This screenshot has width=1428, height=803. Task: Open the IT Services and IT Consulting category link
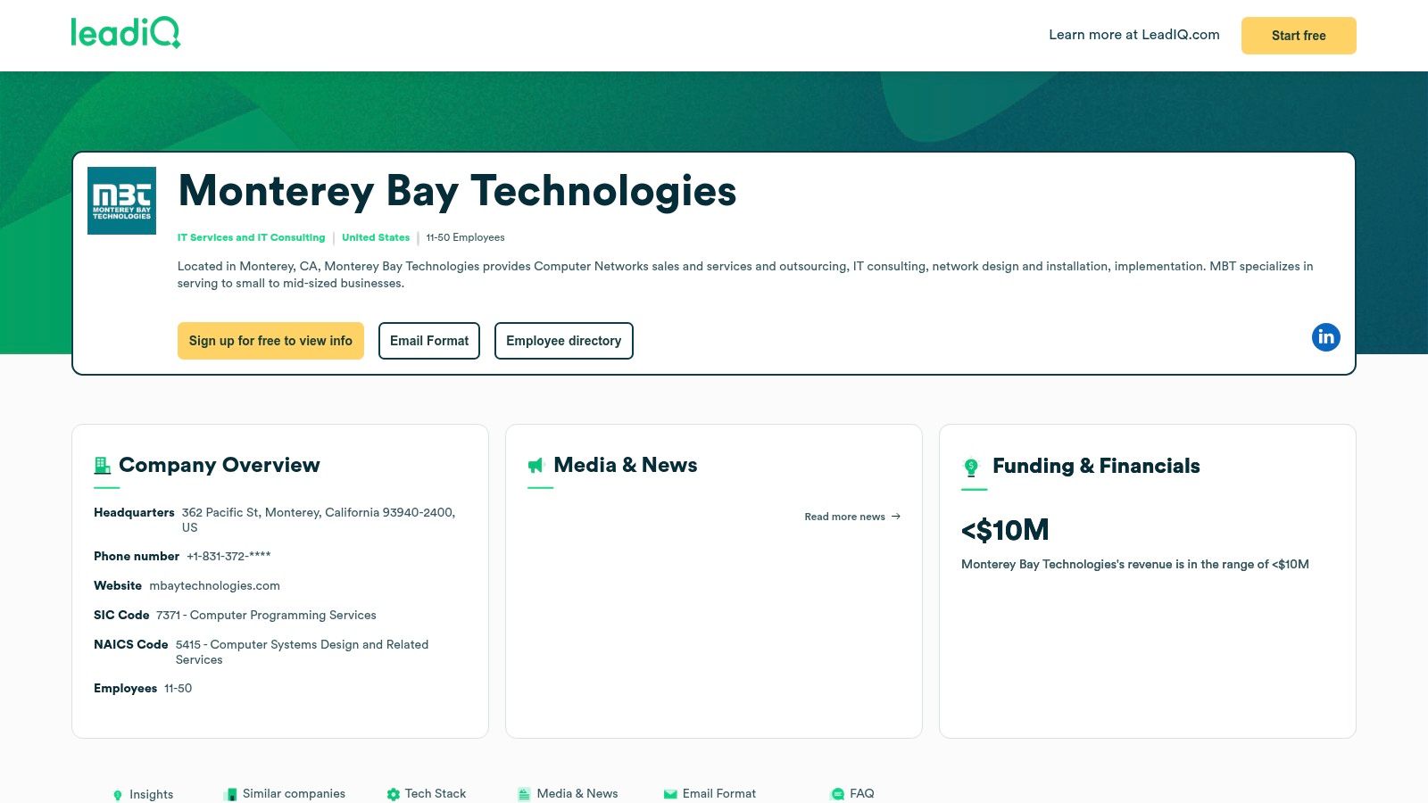[x=251, y=237]
